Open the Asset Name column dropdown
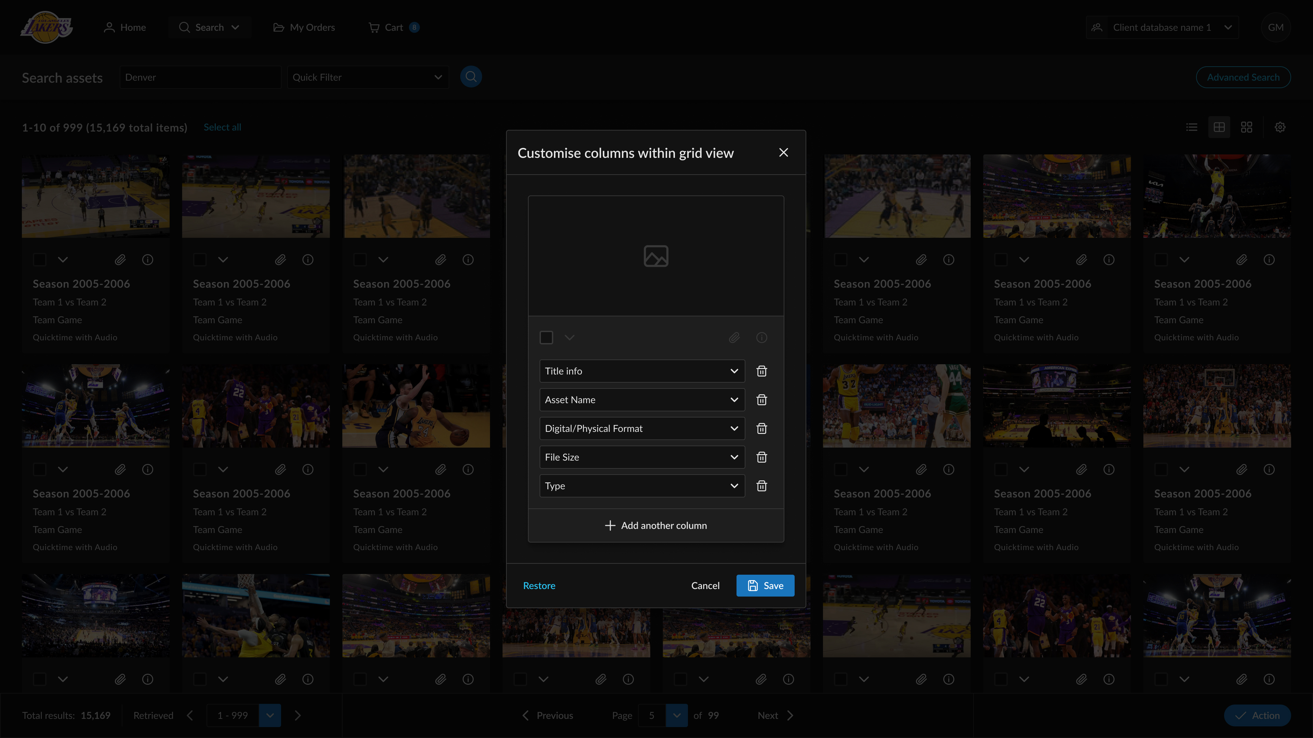Image resolution: width=1313 pixels, height=738 pixels. pos(642,400)
